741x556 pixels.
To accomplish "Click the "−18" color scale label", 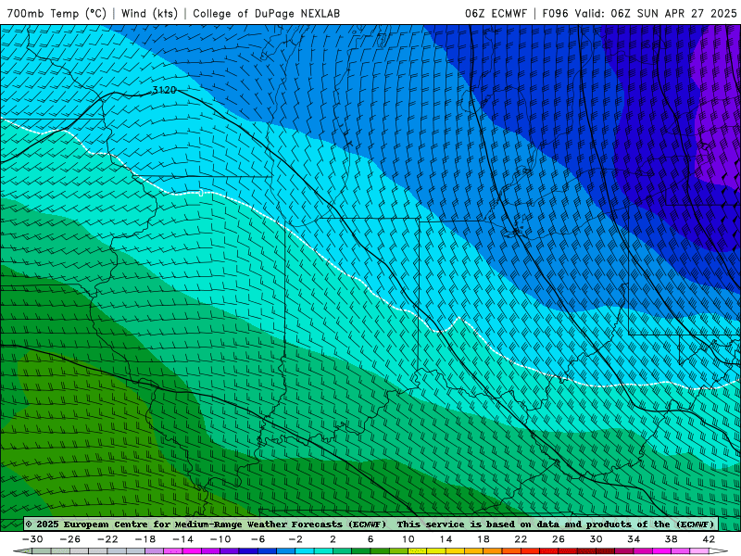I will tap(145, 539).
